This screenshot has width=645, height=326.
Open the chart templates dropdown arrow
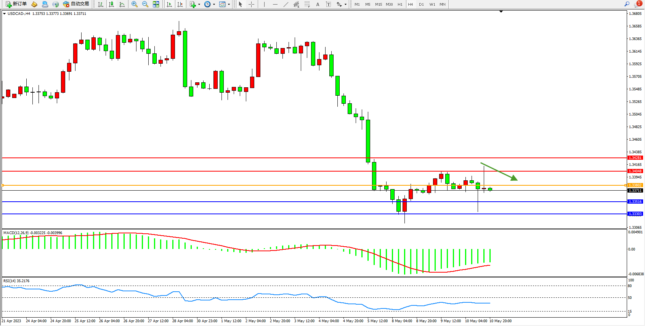(x=229, y=5)
